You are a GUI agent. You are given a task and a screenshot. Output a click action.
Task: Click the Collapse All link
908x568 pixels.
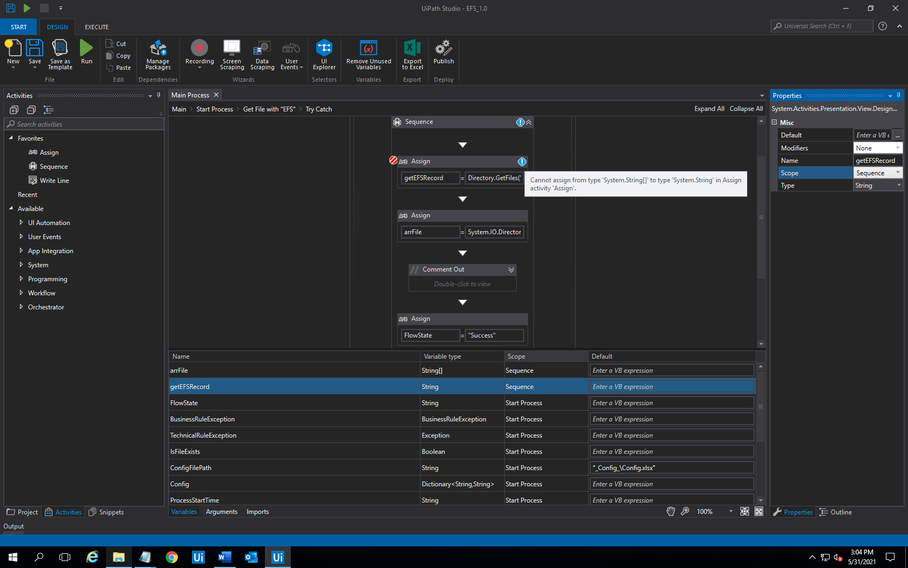coord(746,108)
